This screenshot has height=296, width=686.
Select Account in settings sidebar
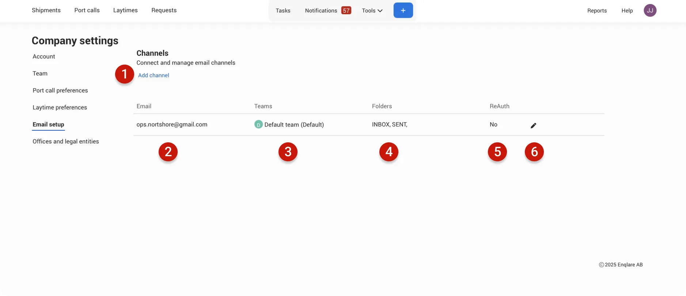44,57
